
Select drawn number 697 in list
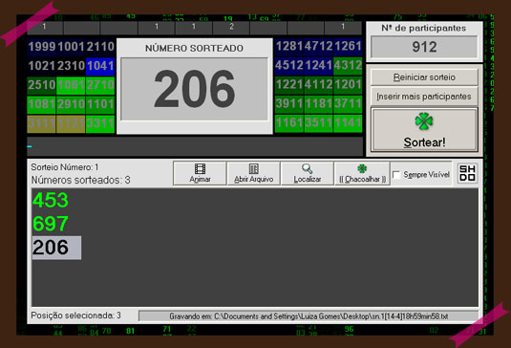(51, 224)
